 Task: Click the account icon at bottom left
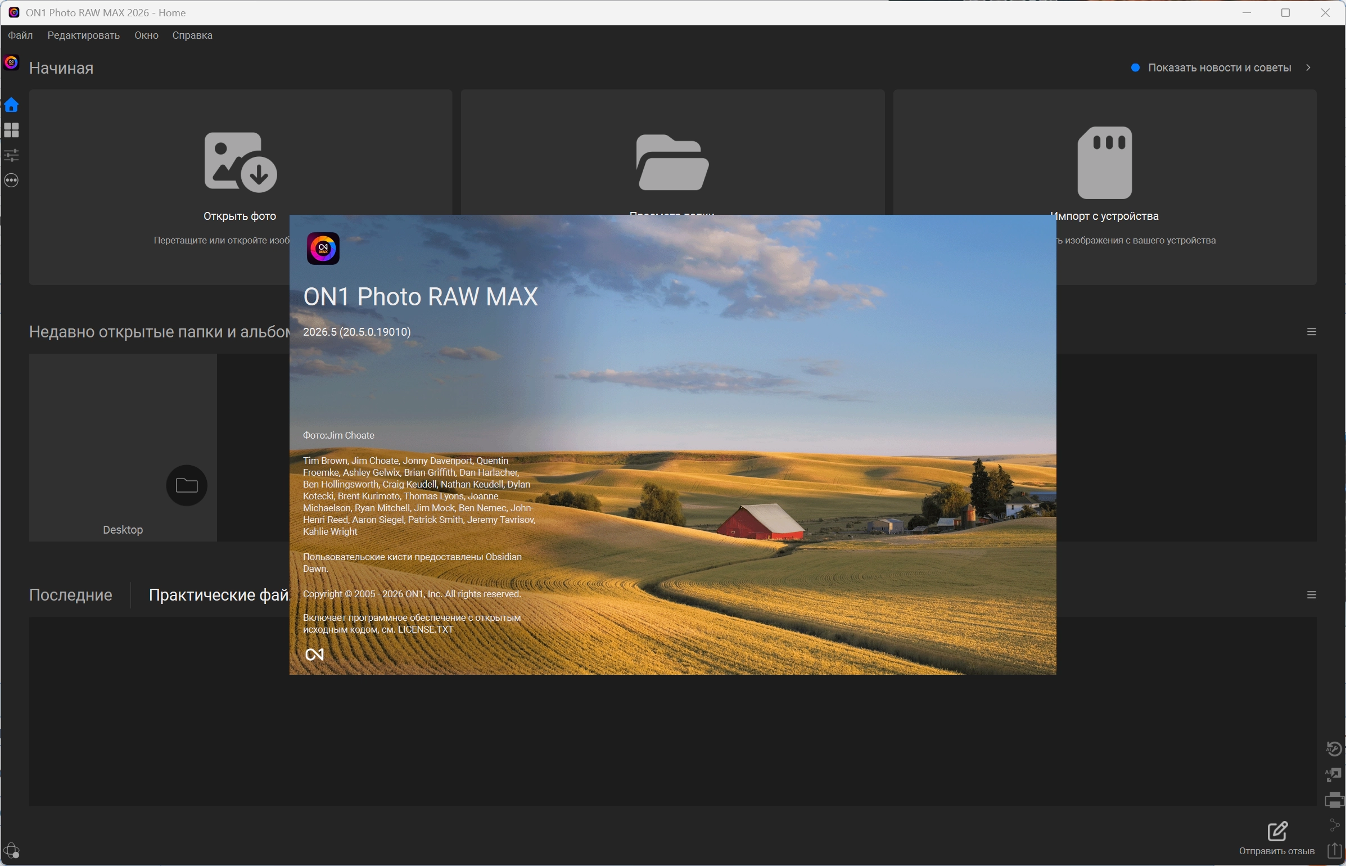(x=11, y=850)
